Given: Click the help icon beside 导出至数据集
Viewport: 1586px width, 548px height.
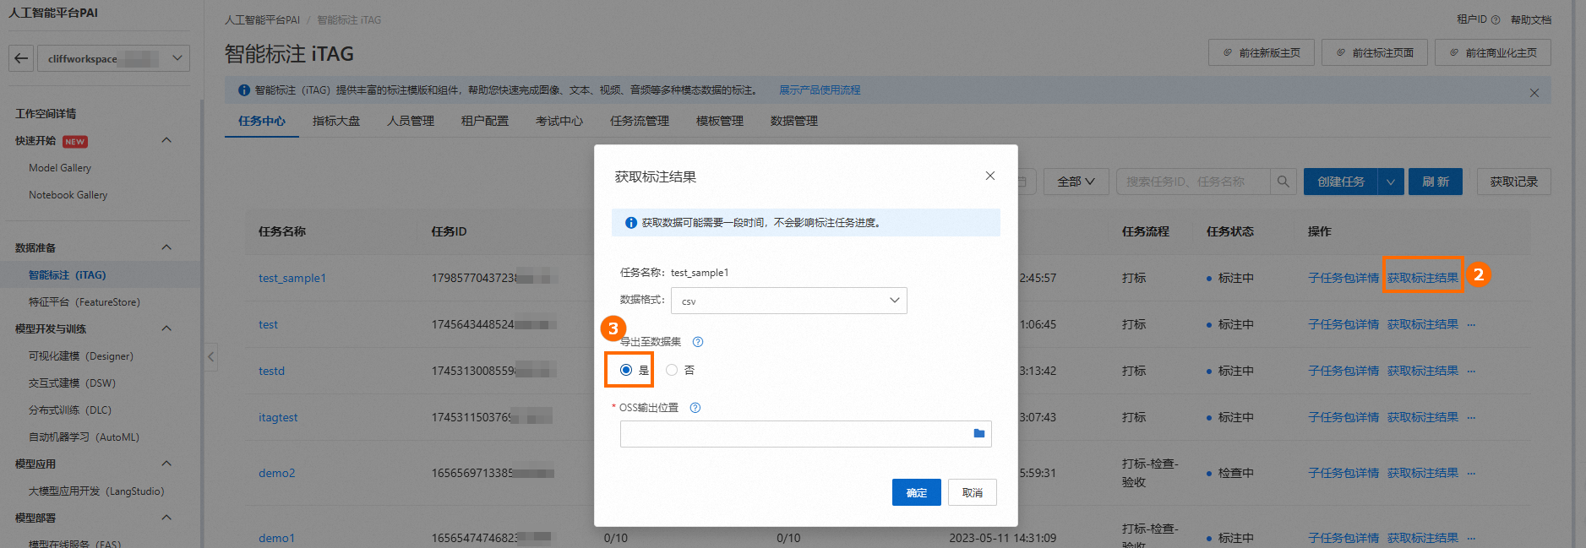Looking at the screenshot, I should coord(698,342).
